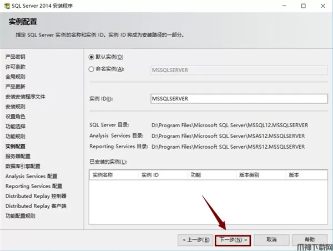
Task: Select the 命名实例(A) radio button
Action: (x=92, y=69)
